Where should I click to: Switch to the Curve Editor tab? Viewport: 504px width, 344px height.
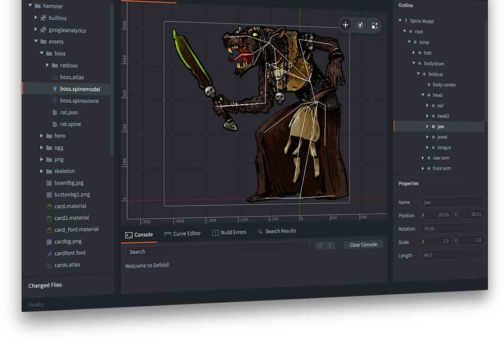coord(182,234)
